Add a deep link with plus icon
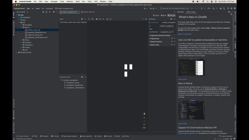 (172, 45)
